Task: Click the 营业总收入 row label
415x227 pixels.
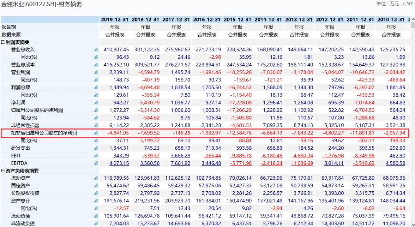Action: click(x=23, y=50)
